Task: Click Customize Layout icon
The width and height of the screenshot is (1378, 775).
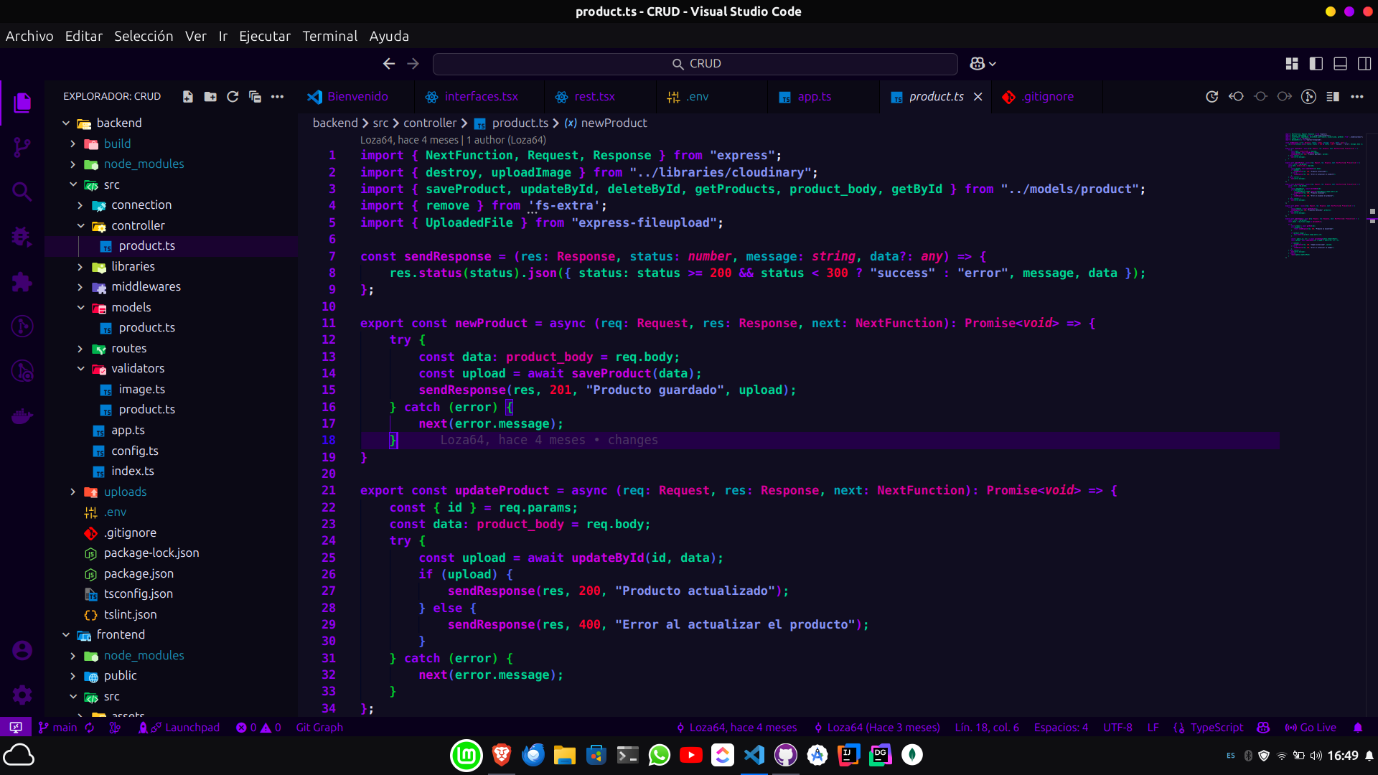Action: (x=1292, y=64)
